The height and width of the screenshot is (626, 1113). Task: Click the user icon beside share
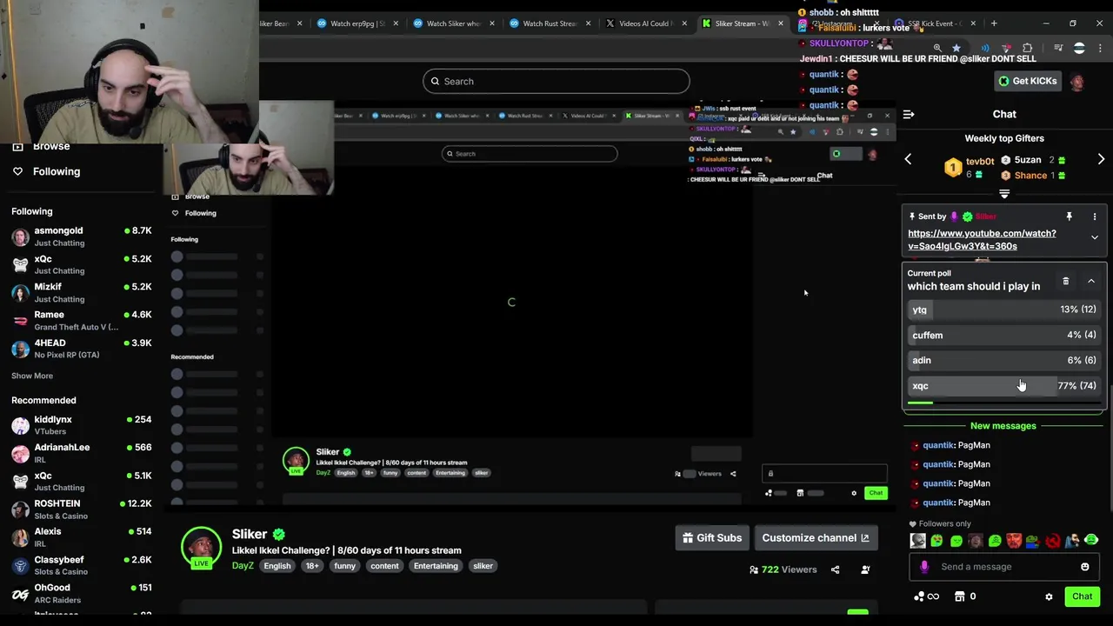865,569
